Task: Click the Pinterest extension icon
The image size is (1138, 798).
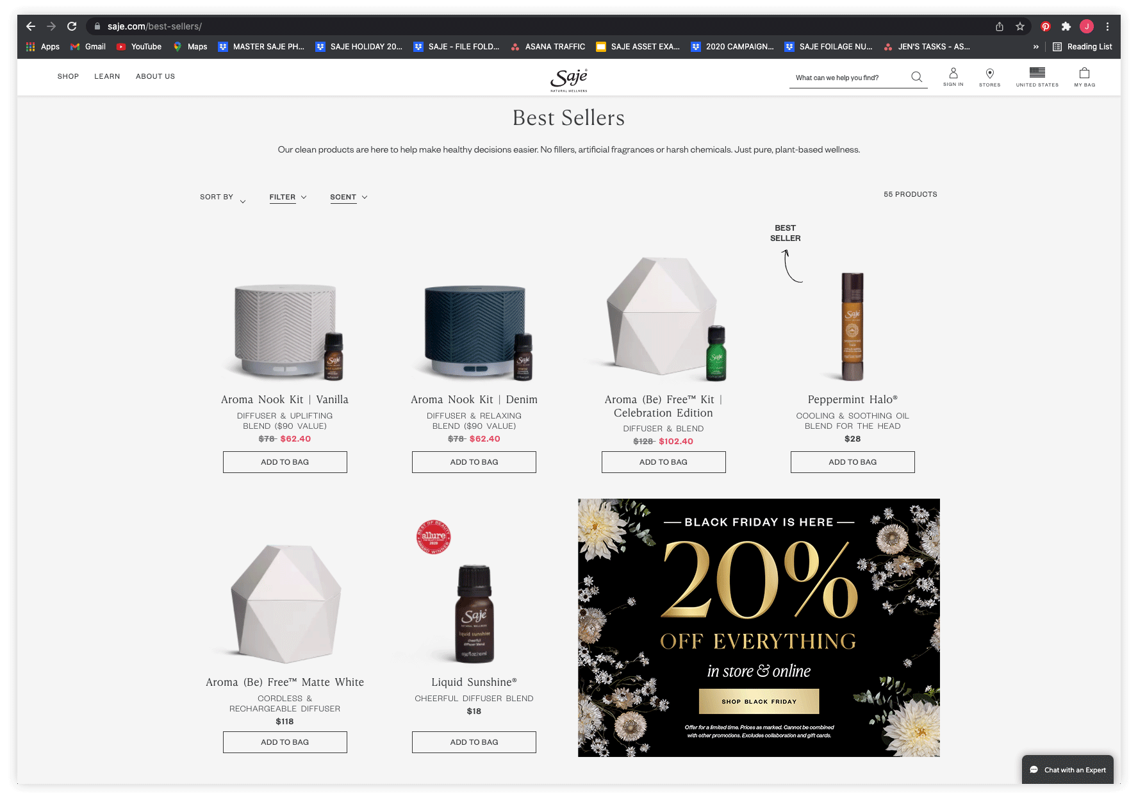Action: 1045,26
